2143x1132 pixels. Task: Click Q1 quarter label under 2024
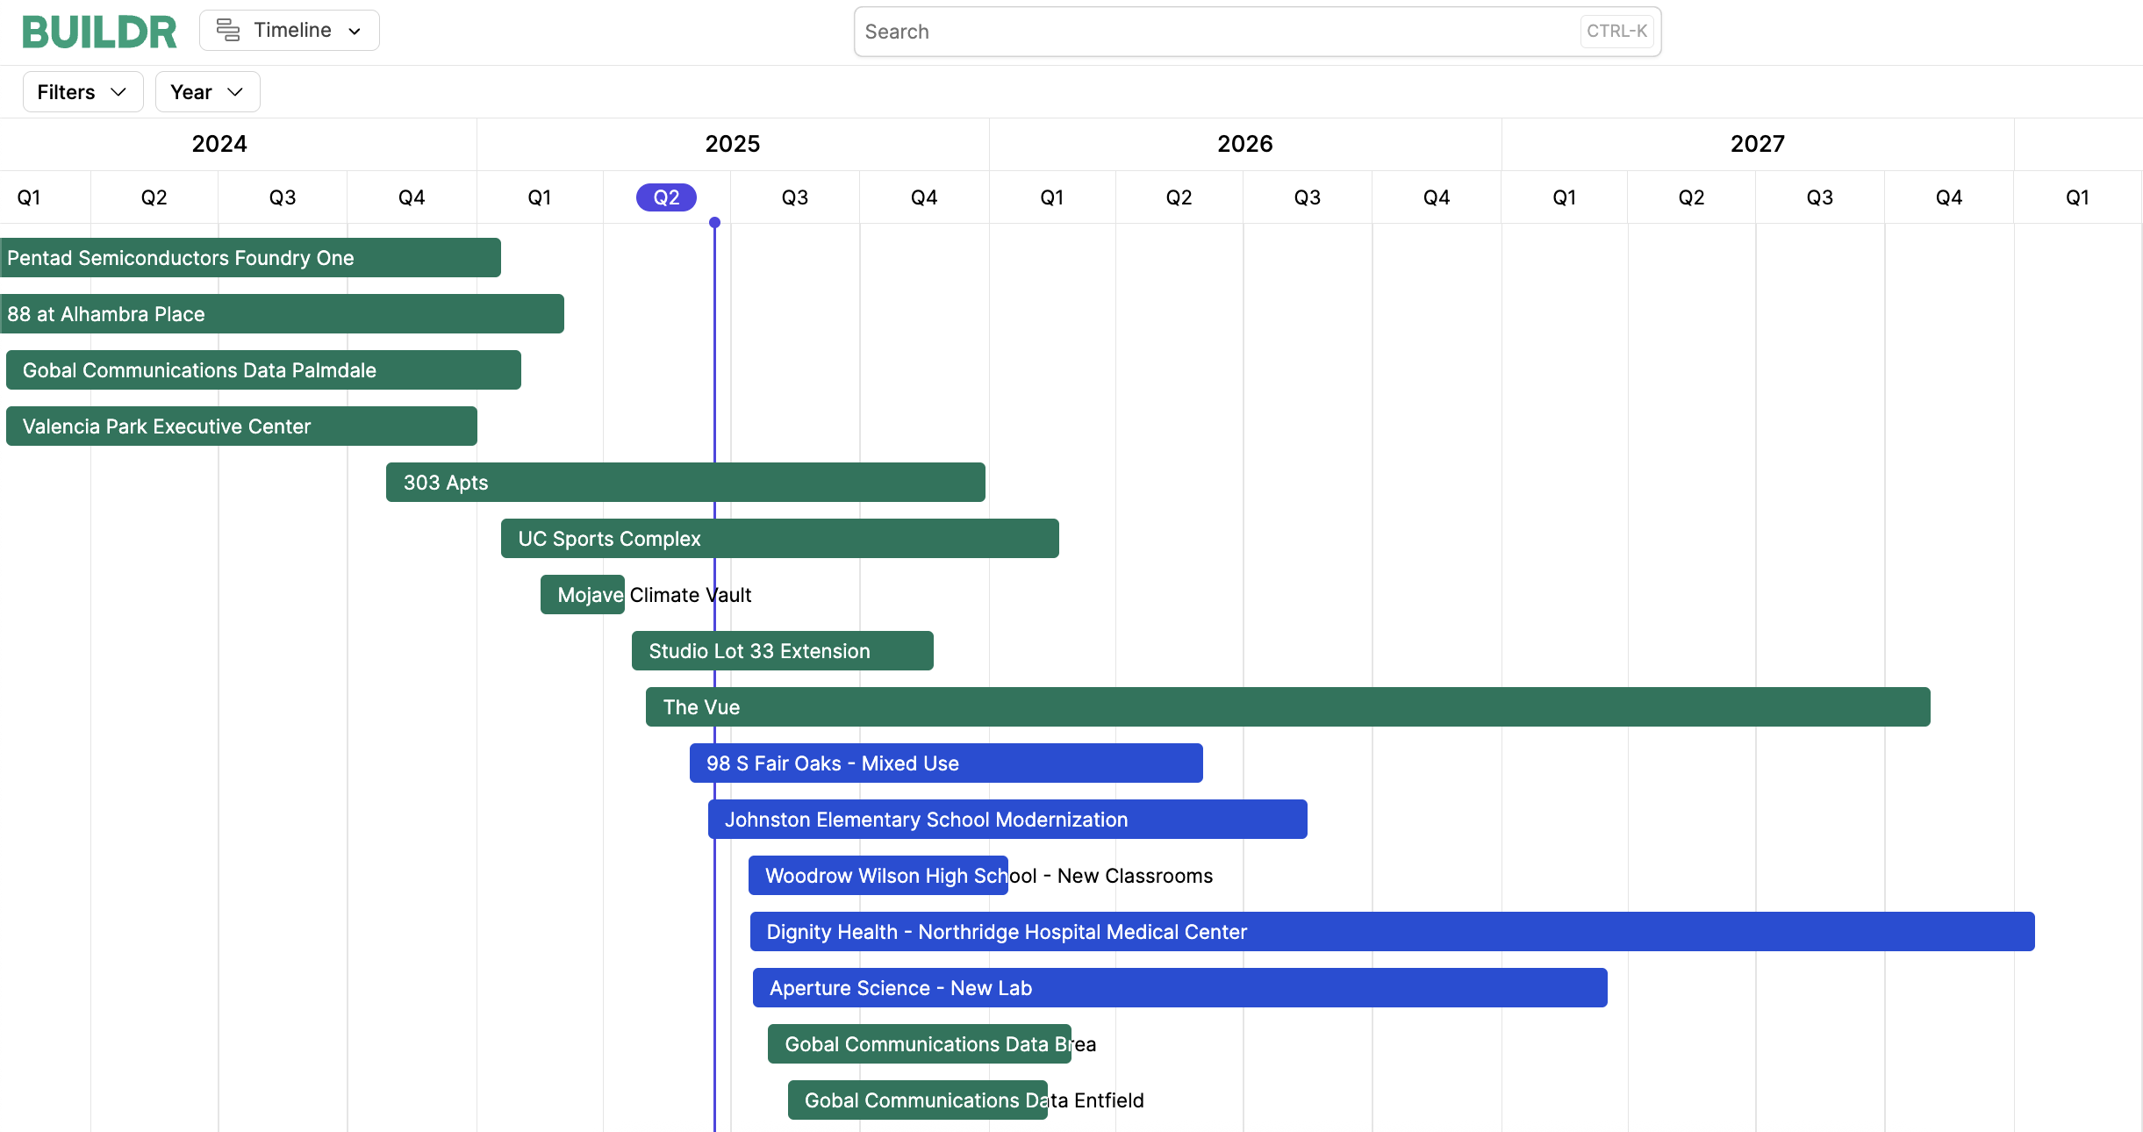coord(29,197)
